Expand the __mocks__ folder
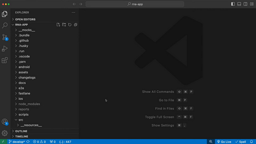The width and height of the screenshot is (256, 144). tap(45, 30)
